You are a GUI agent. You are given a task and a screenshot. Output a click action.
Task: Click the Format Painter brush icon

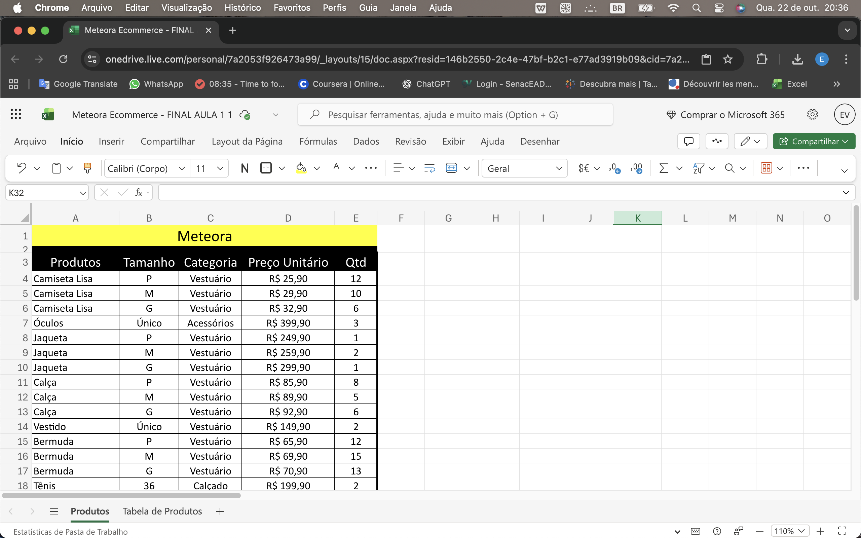[87, 168]
